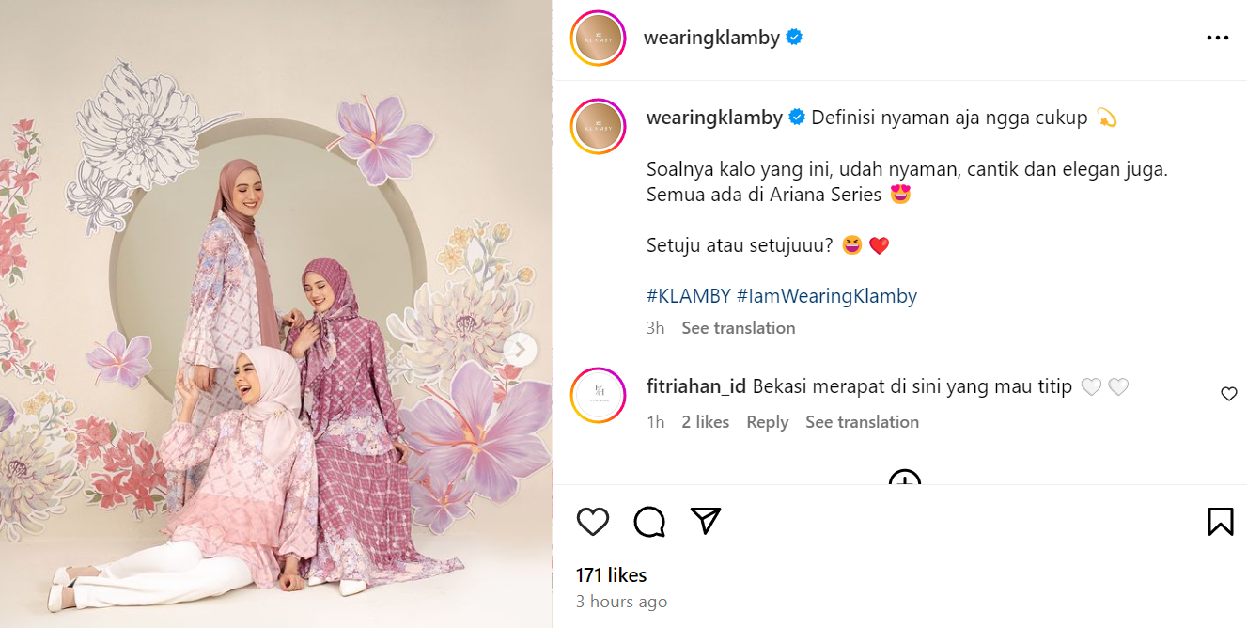Open the three-dot more options menu
Image resolution: width=1247 pixels, height=628 pixels.
(1217, 38)
